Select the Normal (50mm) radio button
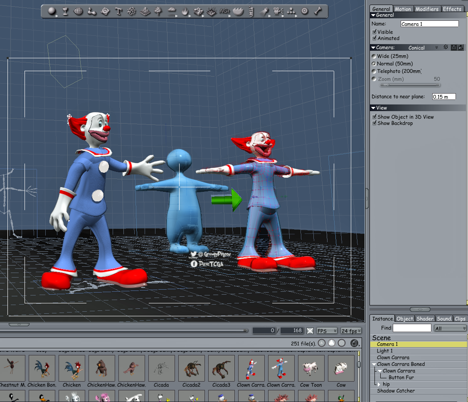Image resolution: width=468 pixels, height=402 pixels. (374, 64)
